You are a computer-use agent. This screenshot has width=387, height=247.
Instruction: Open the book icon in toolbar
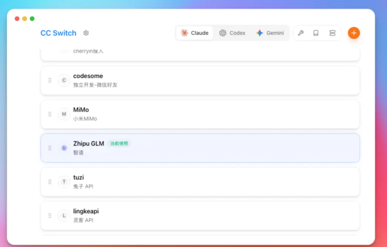coord(316,33)
